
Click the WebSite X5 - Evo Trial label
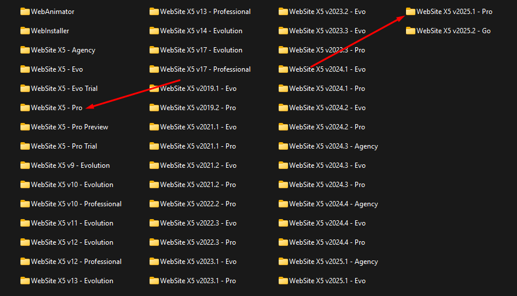(x=64, y=89)
